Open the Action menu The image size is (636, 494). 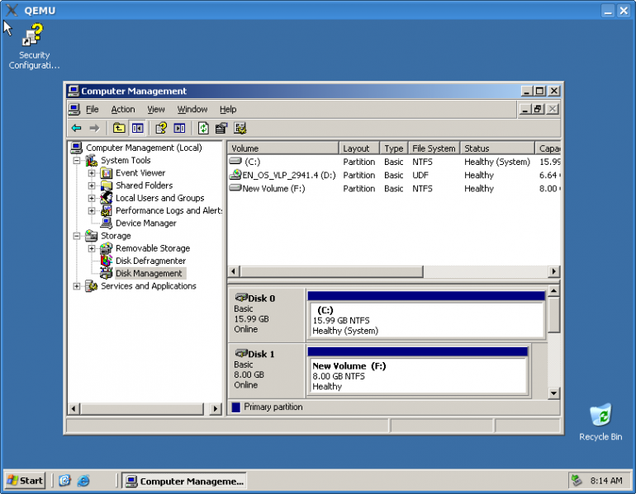coord(123,109)
